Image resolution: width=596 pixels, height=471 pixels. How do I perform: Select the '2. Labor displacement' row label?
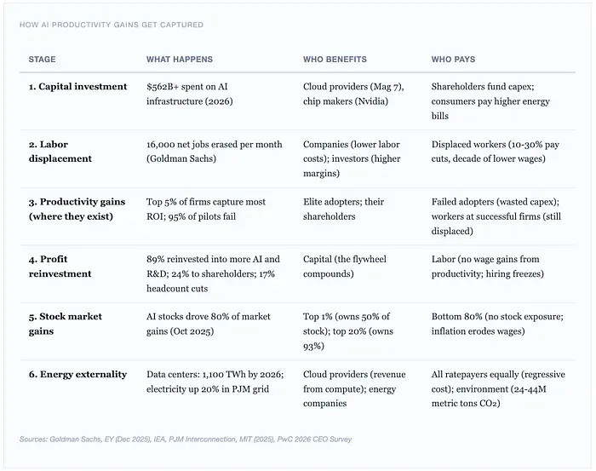click(x=60, y=152)
